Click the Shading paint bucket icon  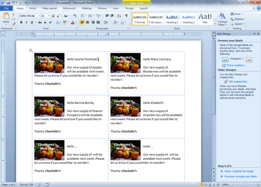tap(115, 22)
